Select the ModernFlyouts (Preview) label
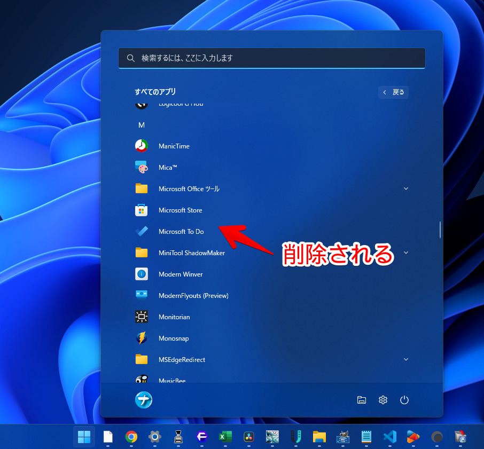Screen dimensions: 484x449 click(x=193, y=295)
